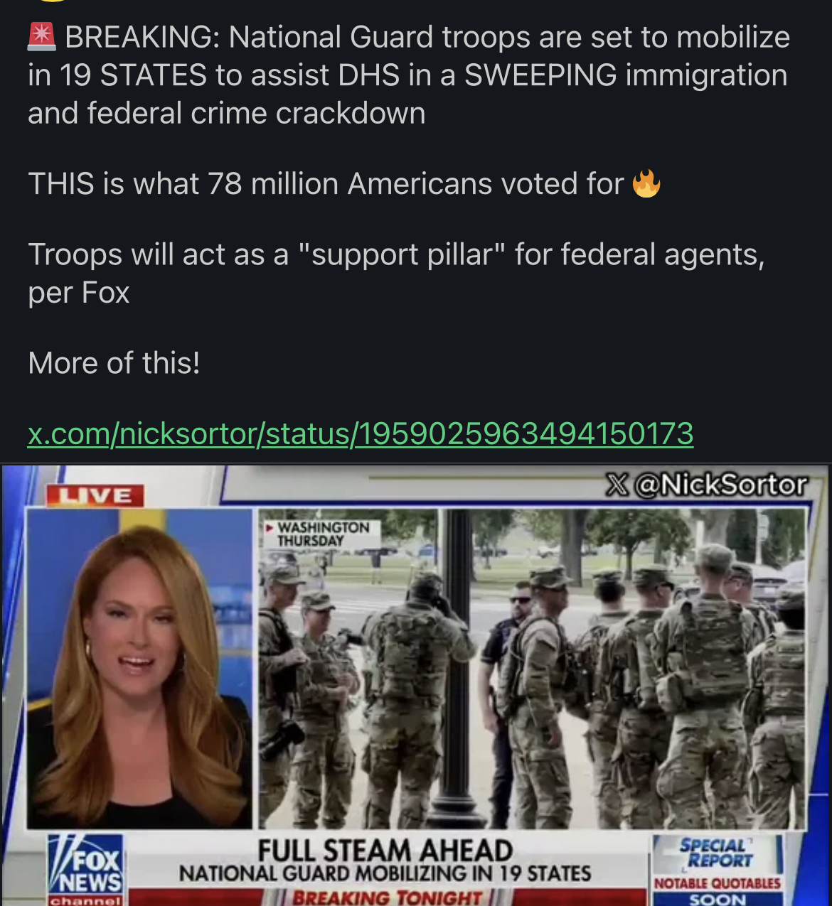Screen dimensions: 832x906
Task: Click the fire emoji after 'voted for'
Action: click(x=646, y=183)
